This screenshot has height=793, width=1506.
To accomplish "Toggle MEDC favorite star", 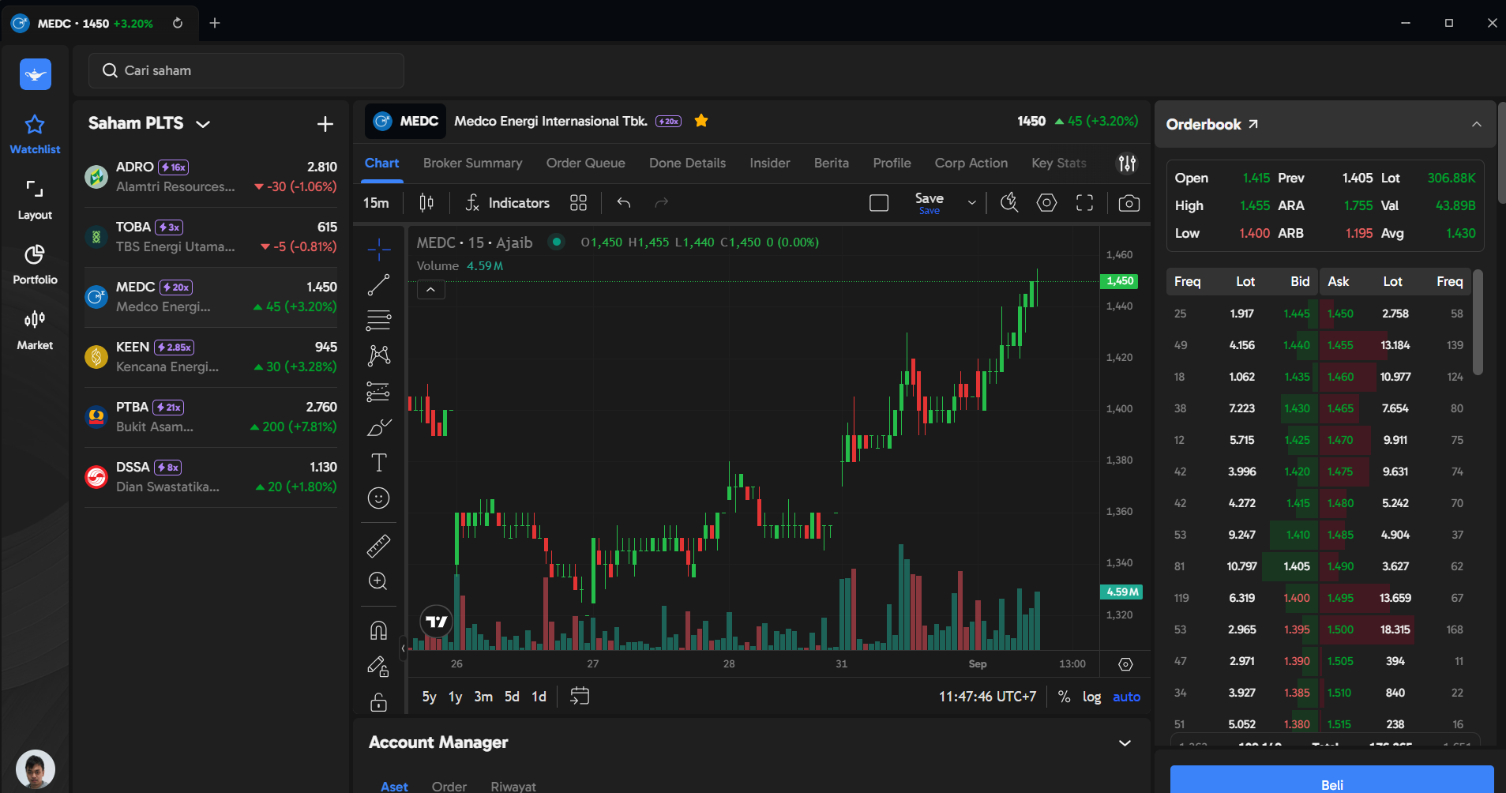I will 701,121.
